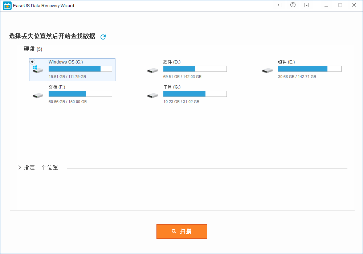
Task: Click the import scan status icon
Action: tap(279, 5)
